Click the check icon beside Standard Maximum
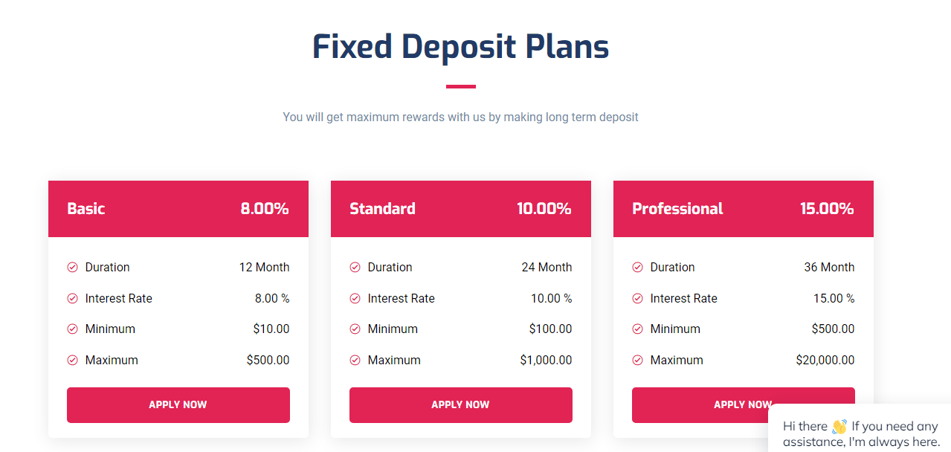951x452 pixels. (x=355, y=361)
